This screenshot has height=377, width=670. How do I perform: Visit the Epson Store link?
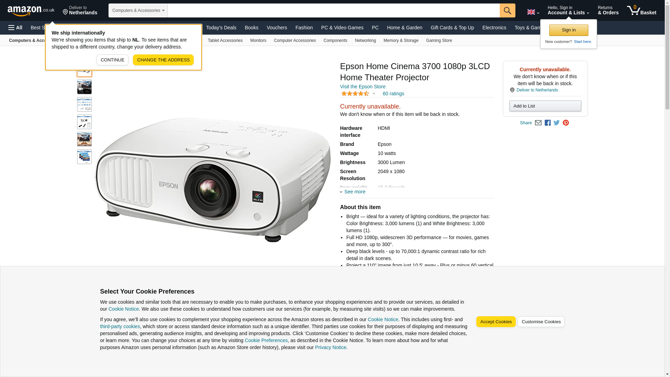click(x=363, y=87)
